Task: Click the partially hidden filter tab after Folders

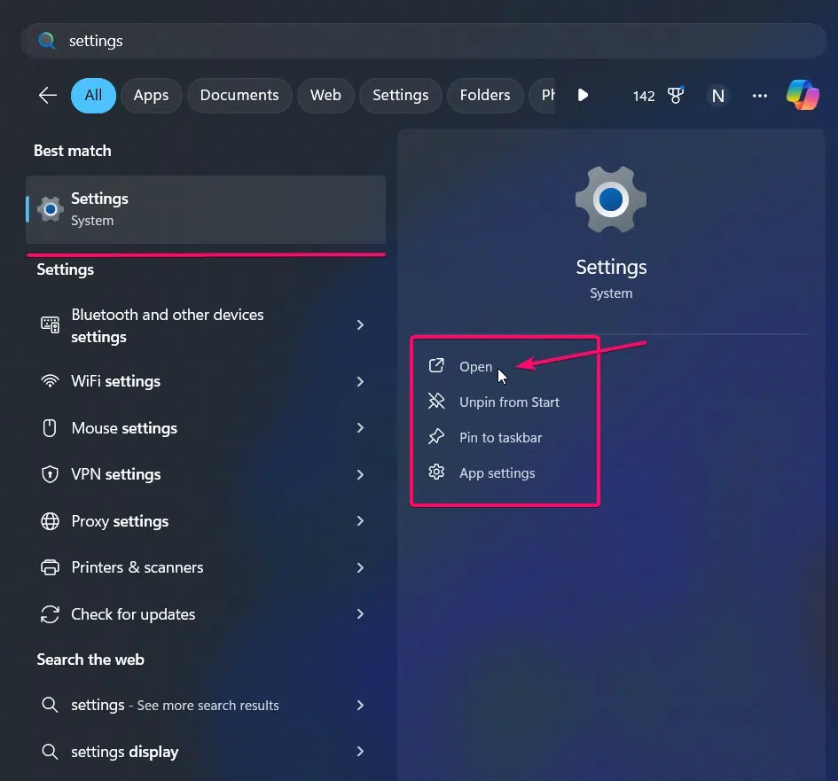Action: click(x=543, y=95)
